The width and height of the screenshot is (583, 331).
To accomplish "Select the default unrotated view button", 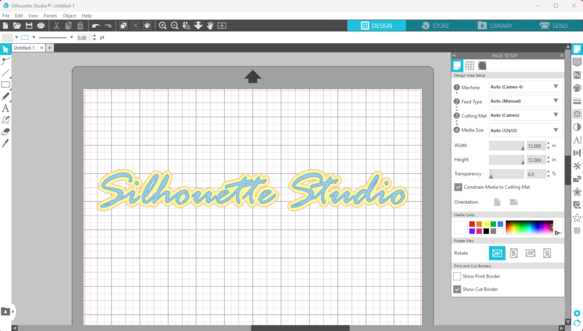I will tap(497, 253).
